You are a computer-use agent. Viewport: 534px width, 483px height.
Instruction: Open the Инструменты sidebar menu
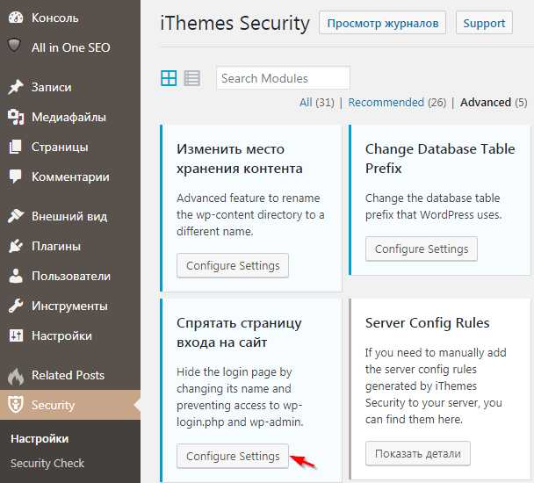point(69,306)
